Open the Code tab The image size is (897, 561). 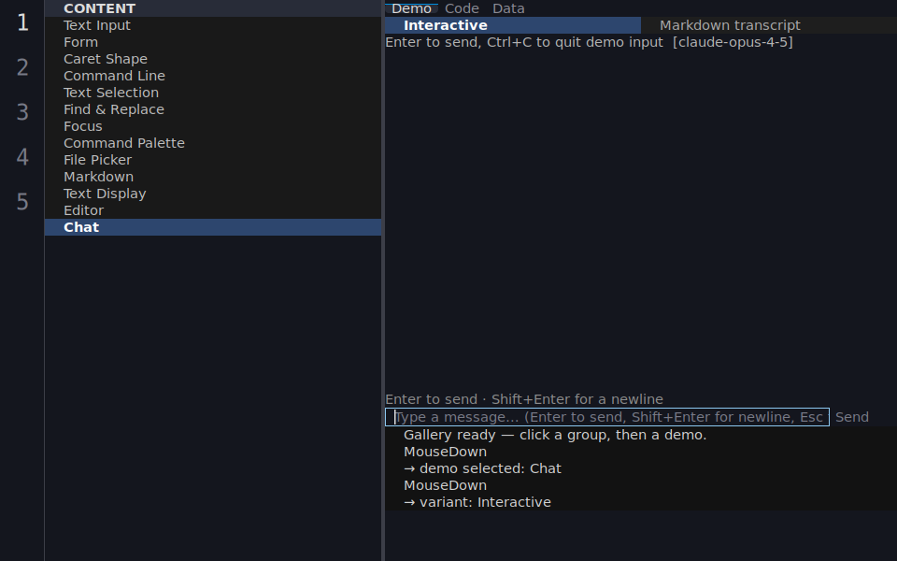462,8
